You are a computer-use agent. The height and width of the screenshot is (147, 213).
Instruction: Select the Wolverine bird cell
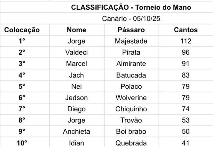tap(131, 98)
